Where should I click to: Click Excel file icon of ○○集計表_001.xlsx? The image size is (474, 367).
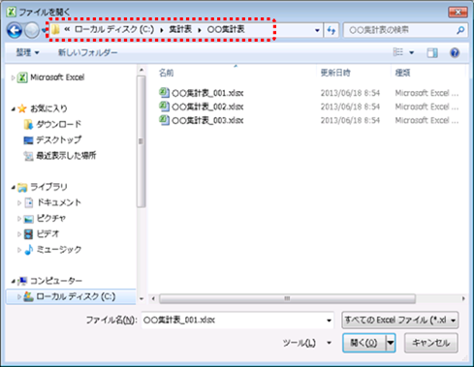point(164,93)
